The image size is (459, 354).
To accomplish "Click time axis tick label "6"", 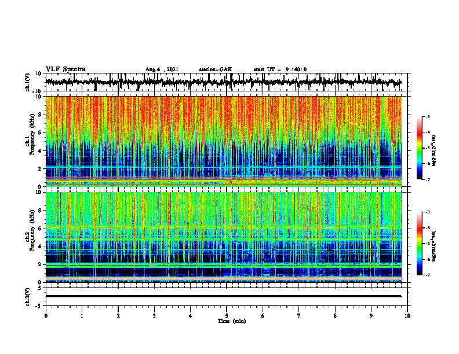I will [x=263, y=316].
